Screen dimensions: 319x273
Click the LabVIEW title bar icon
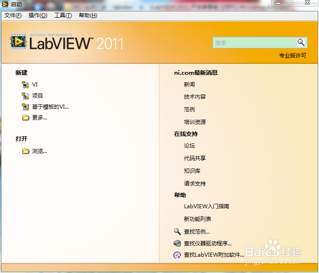(x=5, y=4)
